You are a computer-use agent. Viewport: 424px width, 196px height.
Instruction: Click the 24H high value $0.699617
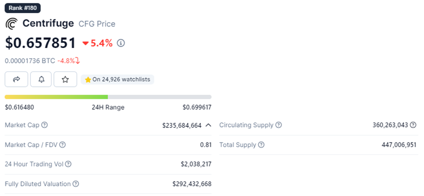(197, 107)
